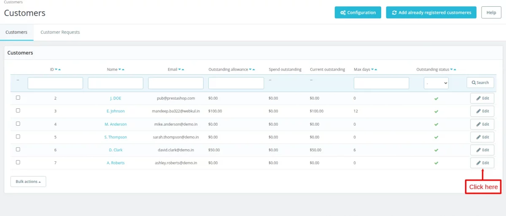Select checkbox for customer ID 2
This screenshot has height=216, width=506.
click(18, 98)
